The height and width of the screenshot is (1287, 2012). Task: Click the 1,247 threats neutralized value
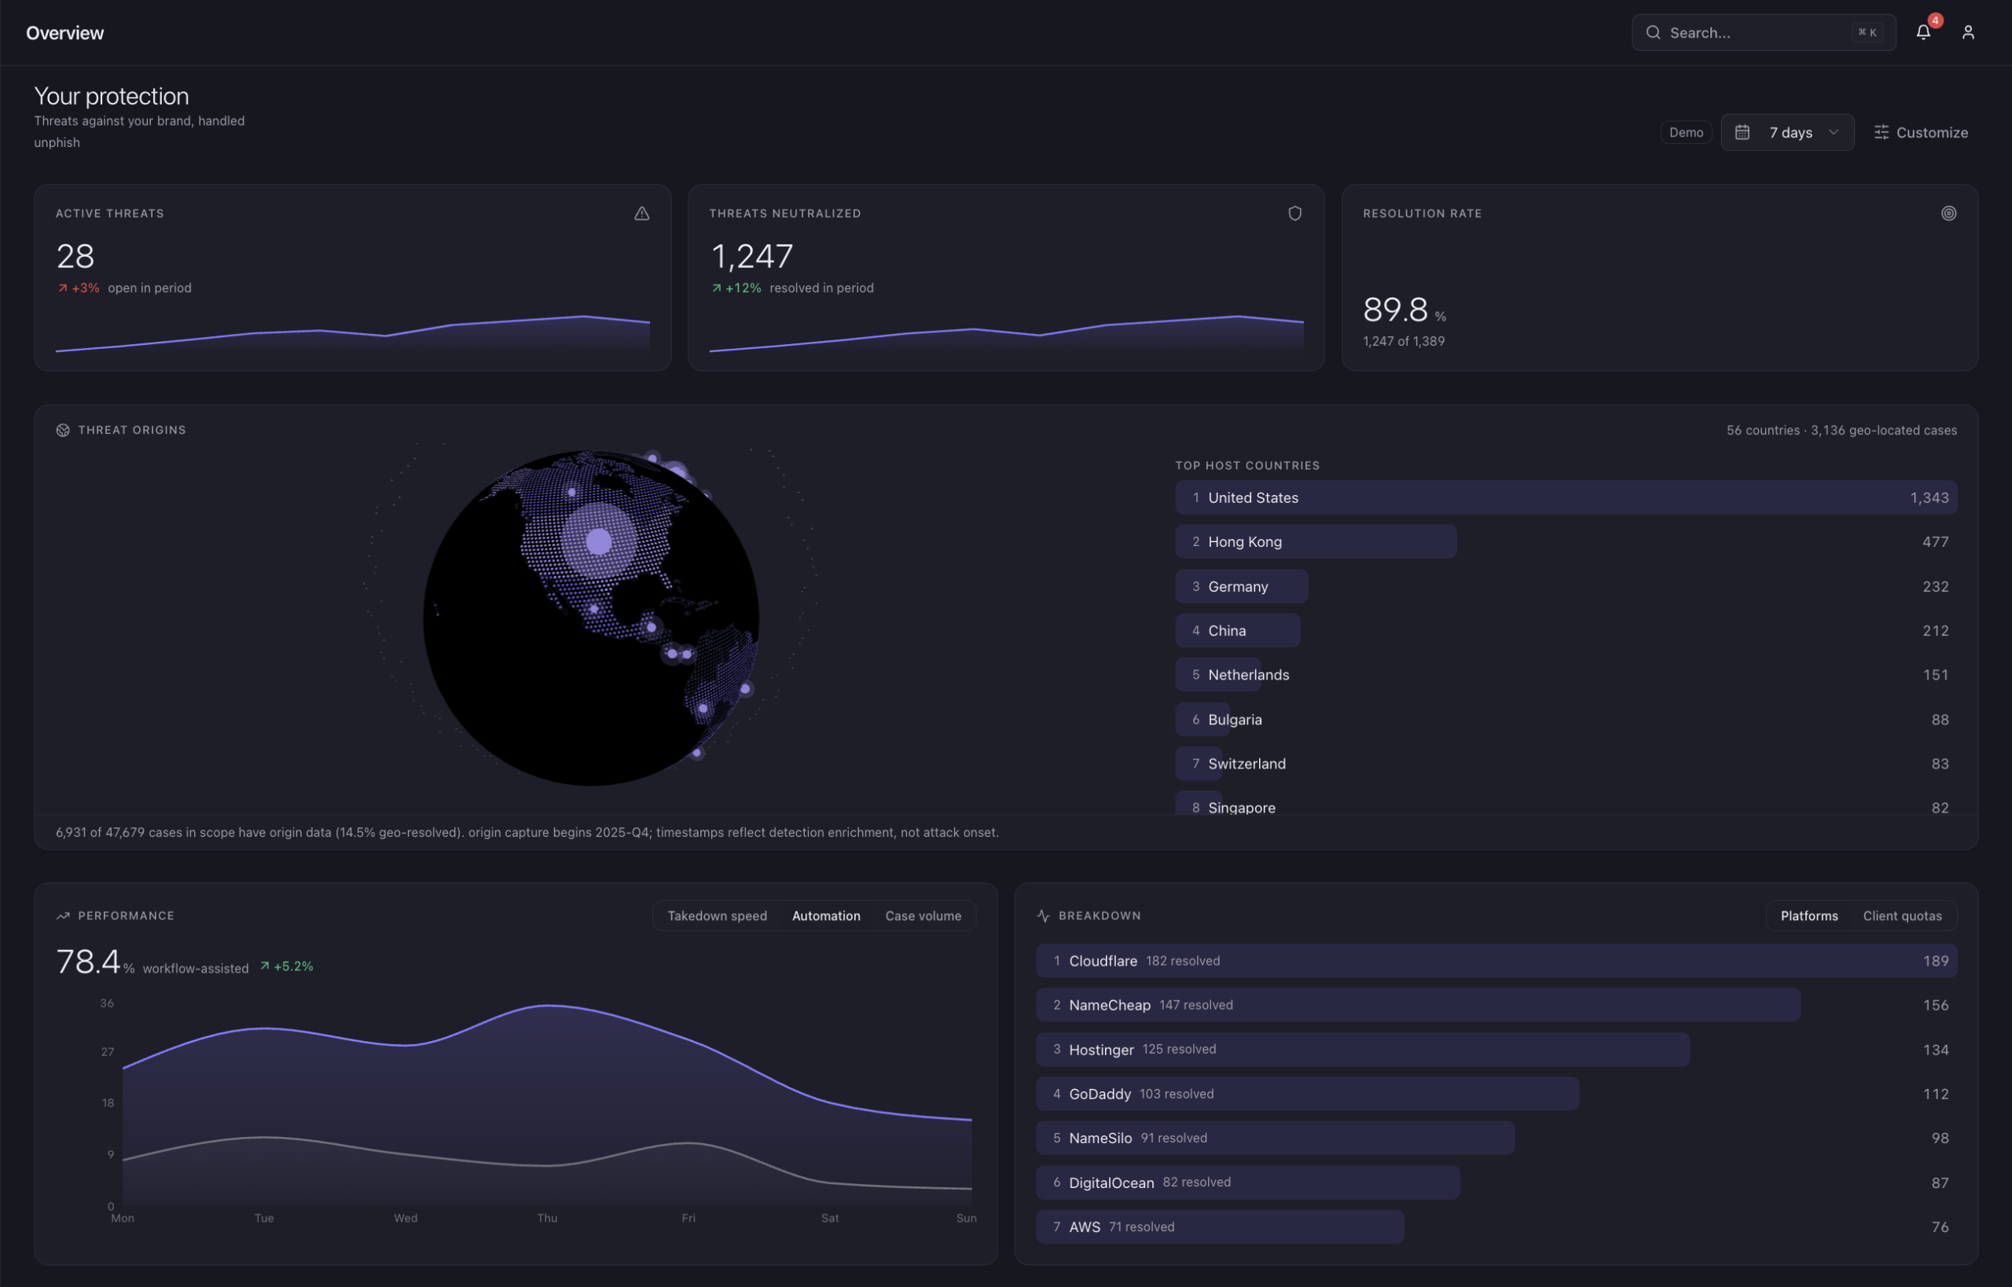[x=751, y=257]
